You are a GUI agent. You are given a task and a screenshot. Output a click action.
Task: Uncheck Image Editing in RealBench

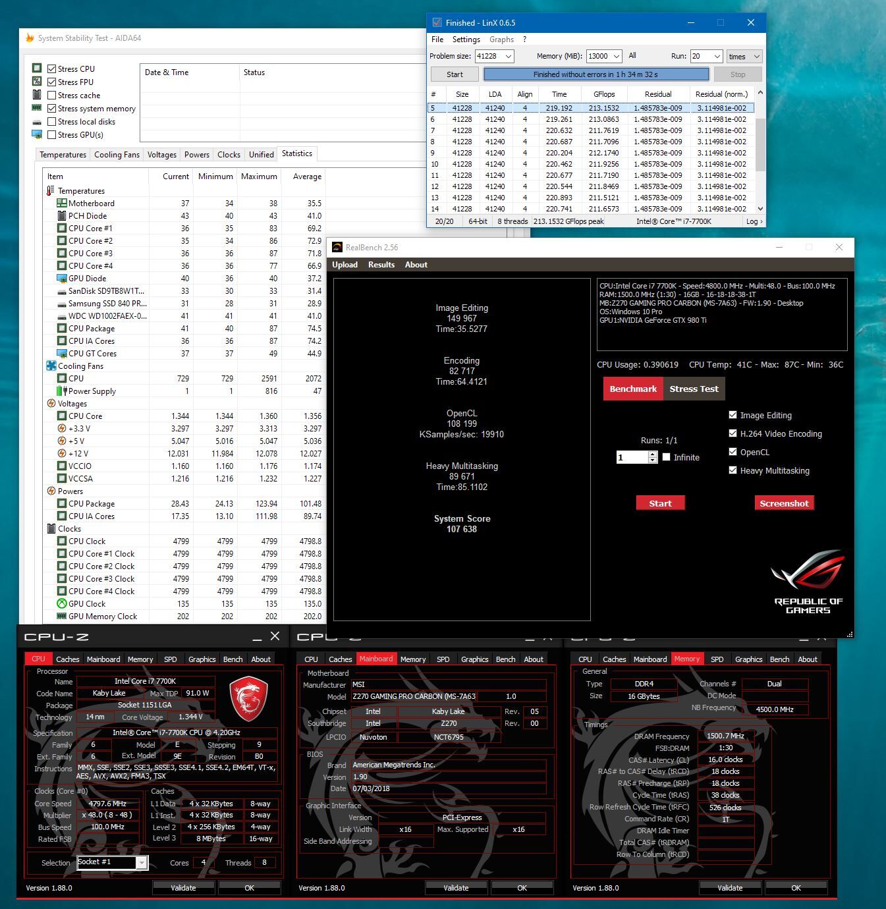pos(733,415)
